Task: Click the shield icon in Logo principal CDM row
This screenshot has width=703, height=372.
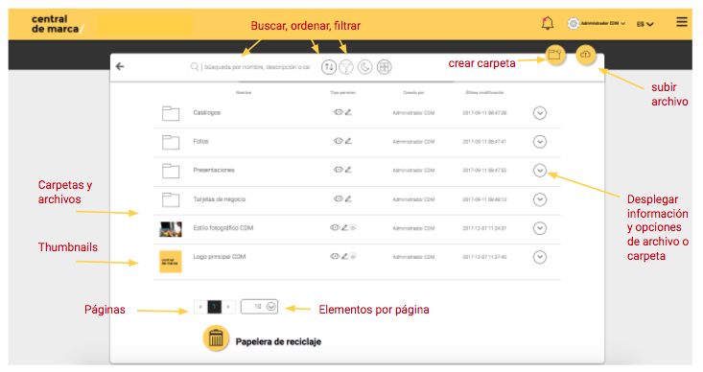Action: (x=353, y=256)
